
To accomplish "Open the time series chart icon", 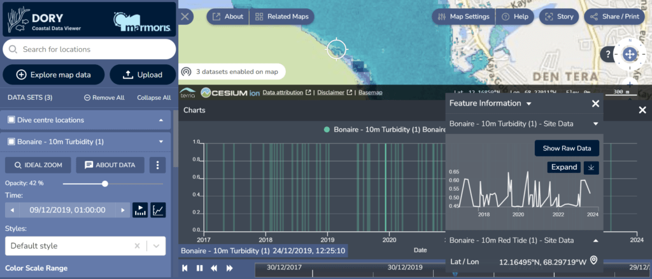I will 157,210.
